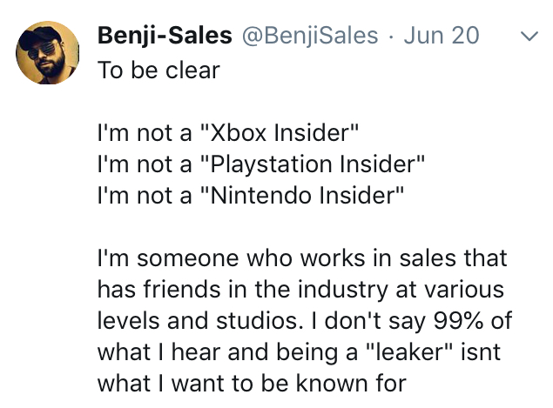Click the word "industry" in the tweet
This screenshot has width=553, height=408.
pyautogui.click(x=343, y=290)
